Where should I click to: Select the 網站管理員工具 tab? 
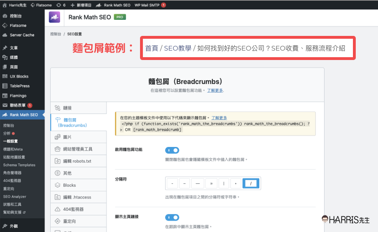[79, 149]
